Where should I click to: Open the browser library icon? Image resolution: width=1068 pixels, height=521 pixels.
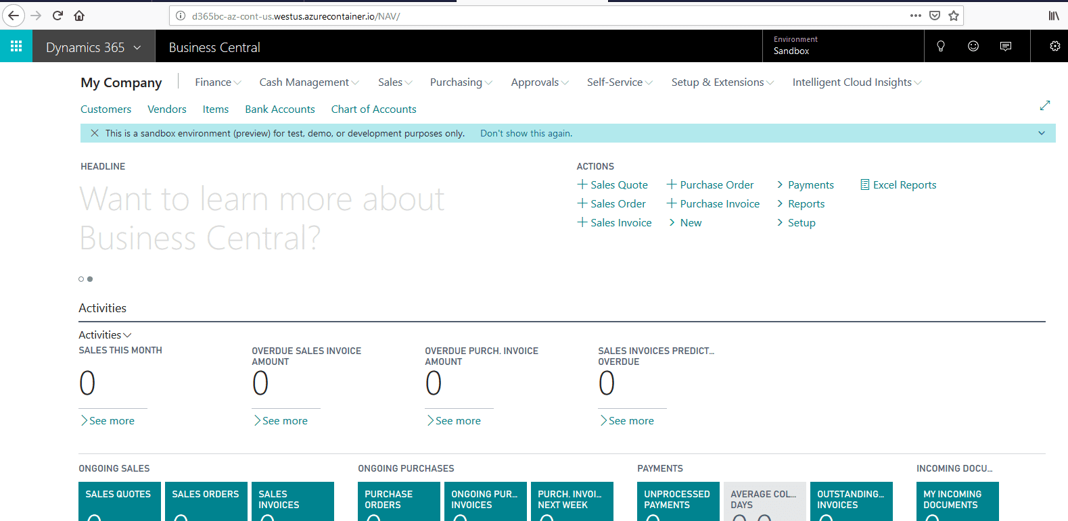pos(1054,16)
